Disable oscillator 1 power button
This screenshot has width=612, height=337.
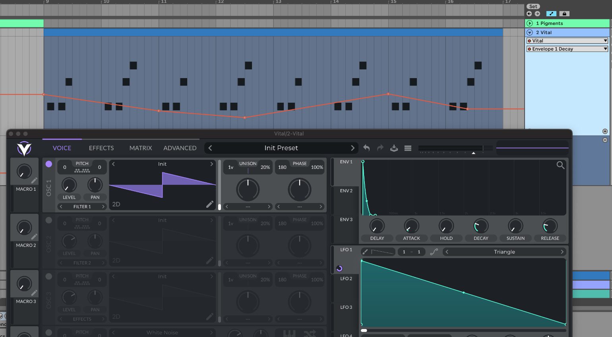49,164
